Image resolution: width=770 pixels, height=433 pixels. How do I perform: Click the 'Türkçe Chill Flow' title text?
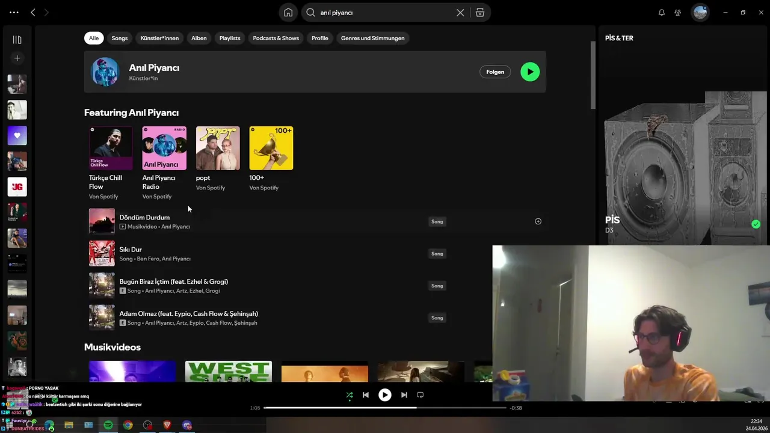(105, 182)
